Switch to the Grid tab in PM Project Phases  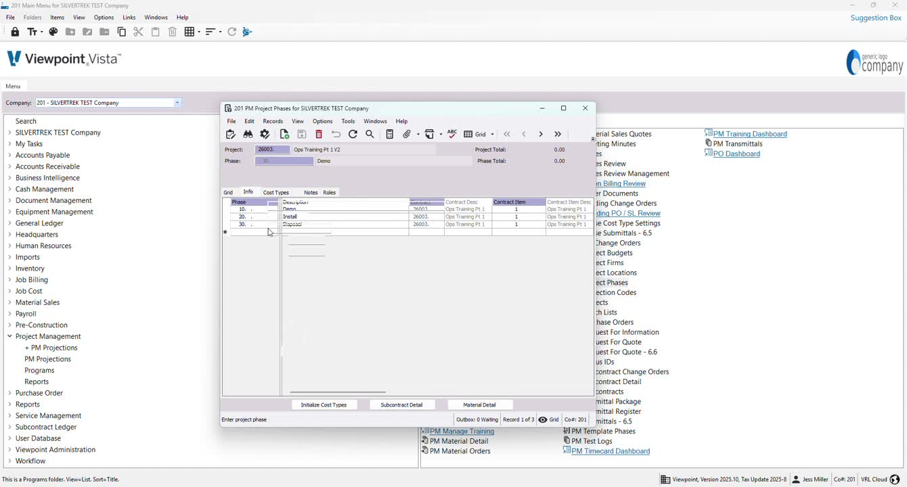[x=228, y=193]
